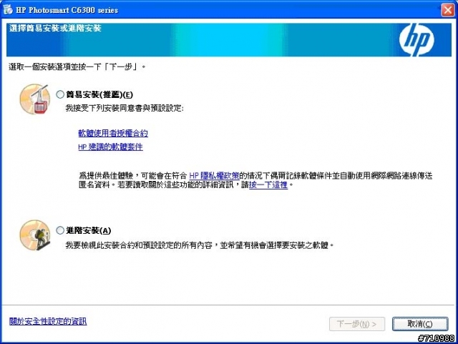
Task: Open 關於安全性設定的資訊 link
Action: tap(48, 321)
